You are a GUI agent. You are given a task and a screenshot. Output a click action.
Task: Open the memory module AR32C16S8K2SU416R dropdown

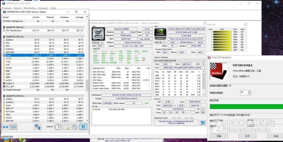(x=180, y=61)
